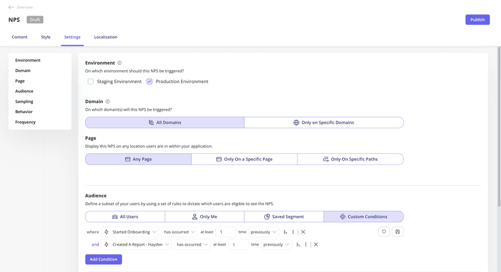This screenshot has height=272, width=501.
Task: Switch to the Settings tab
Action: tap(72, 37)
